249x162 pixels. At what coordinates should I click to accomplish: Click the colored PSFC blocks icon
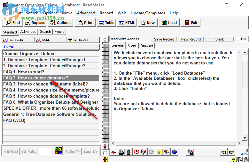click(x=58, y=151)
